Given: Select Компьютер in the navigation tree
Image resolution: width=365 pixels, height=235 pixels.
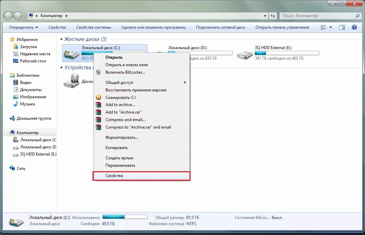Looking at the screenshot, I should [27, 132].
